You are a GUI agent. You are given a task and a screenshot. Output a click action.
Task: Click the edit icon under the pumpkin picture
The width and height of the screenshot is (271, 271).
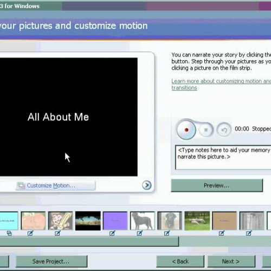(x=30, y=233)
